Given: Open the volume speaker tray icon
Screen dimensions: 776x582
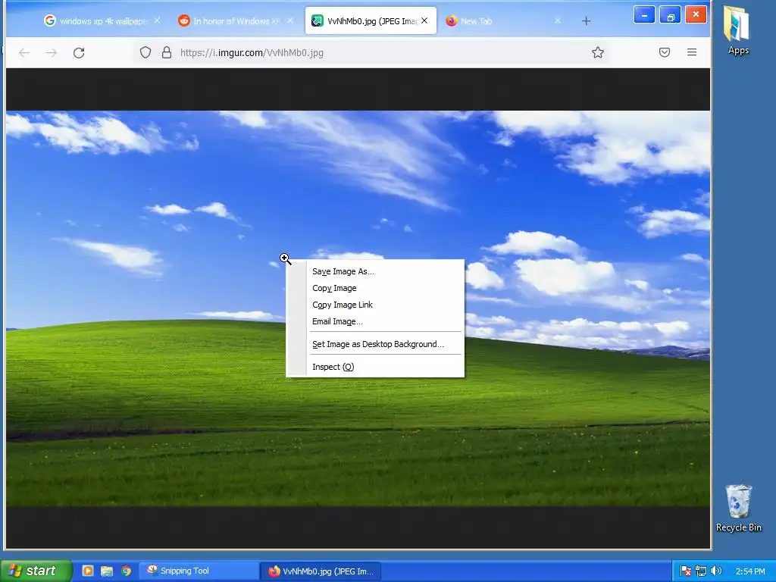Looking at the screenshot, I should point(715,571).
